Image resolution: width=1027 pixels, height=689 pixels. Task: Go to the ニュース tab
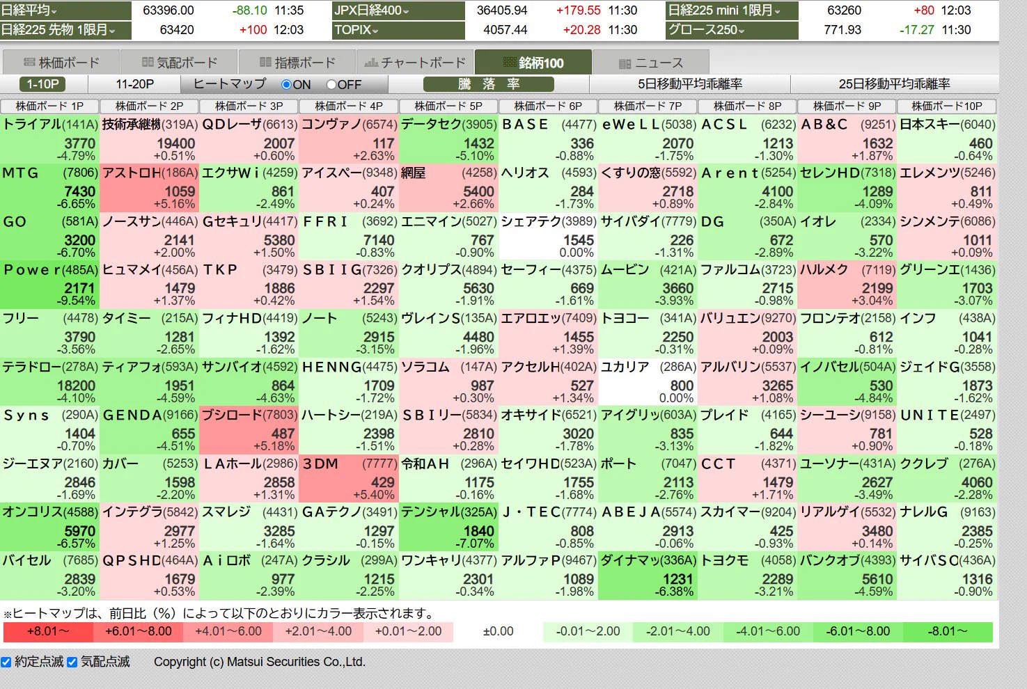coord(651,62)
